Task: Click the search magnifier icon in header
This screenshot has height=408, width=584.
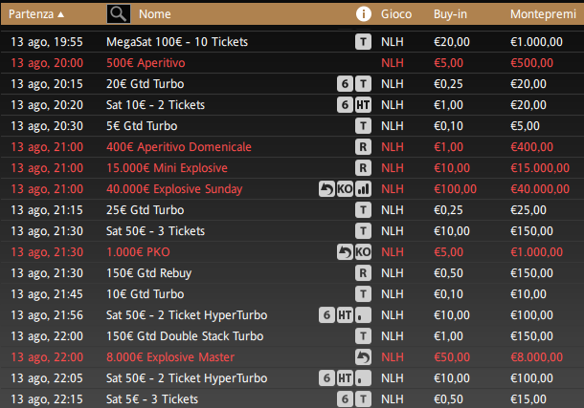Action: (x=118, y=13)
